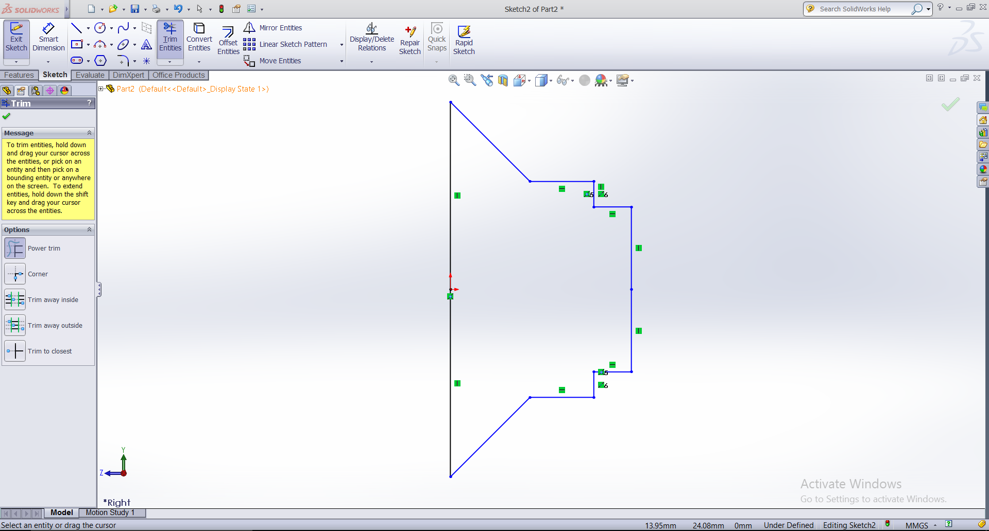Open the FeatureManager design tree tab
This screenshot has height=531, width=989.
point(7,91)
